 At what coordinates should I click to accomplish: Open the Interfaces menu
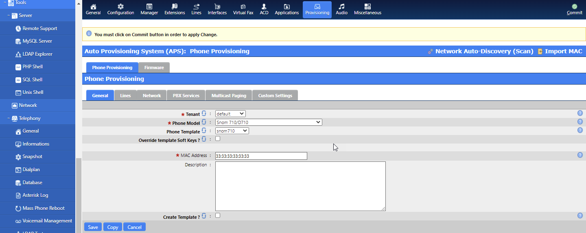point(217,9)
